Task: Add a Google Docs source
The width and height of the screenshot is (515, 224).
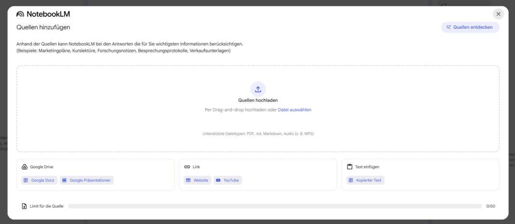Action: [39, 180]
